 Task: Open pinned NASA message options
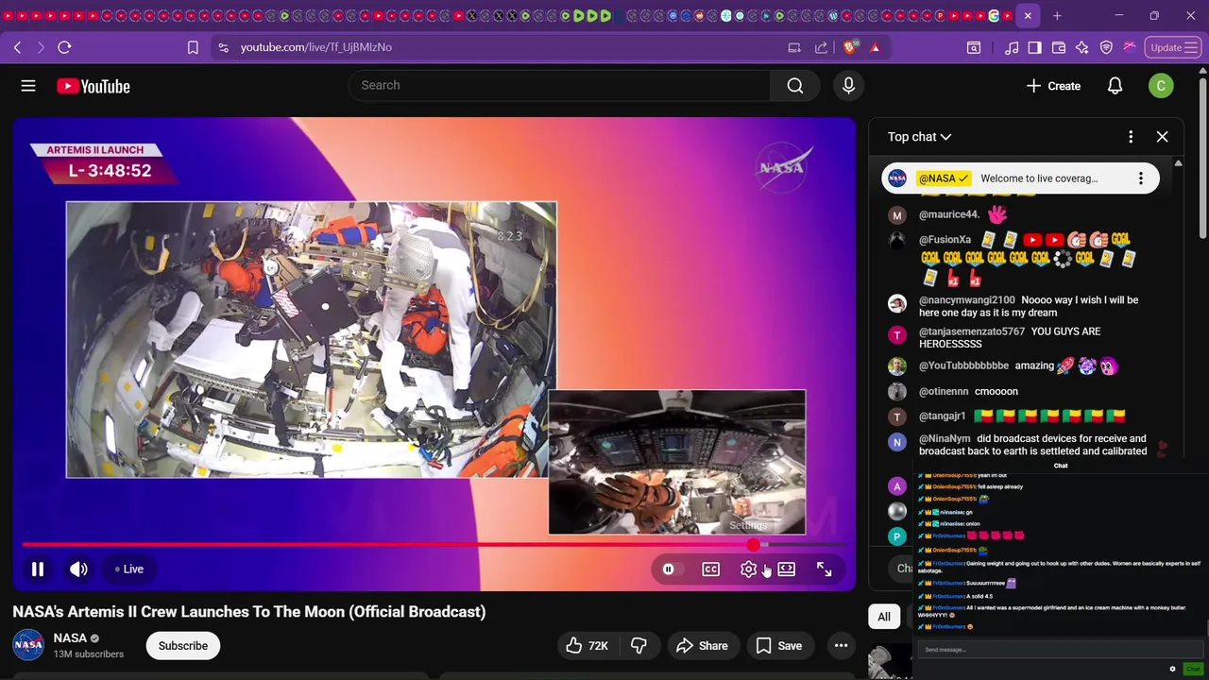(x=1140, y=178)
